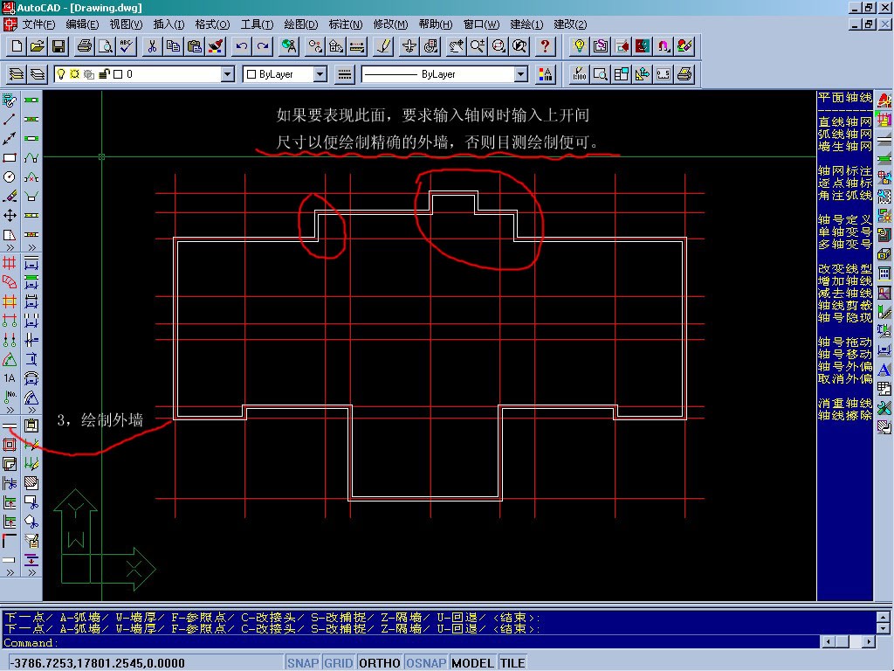The height and width of the screenshot is (671, 894).
Task: Click the lightbulb icon in right toolbar
Action: pos(580,46)
